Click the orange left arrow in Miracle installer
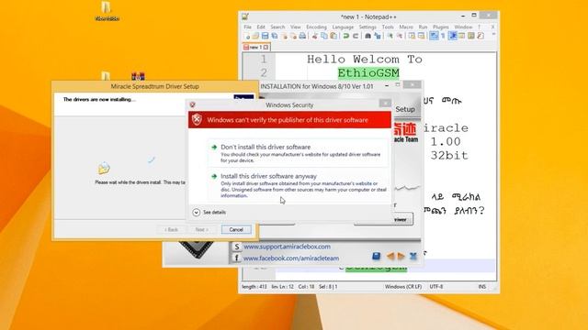Image resolution: width=588 pixels, height=330 pixels. tap(390, 256)
